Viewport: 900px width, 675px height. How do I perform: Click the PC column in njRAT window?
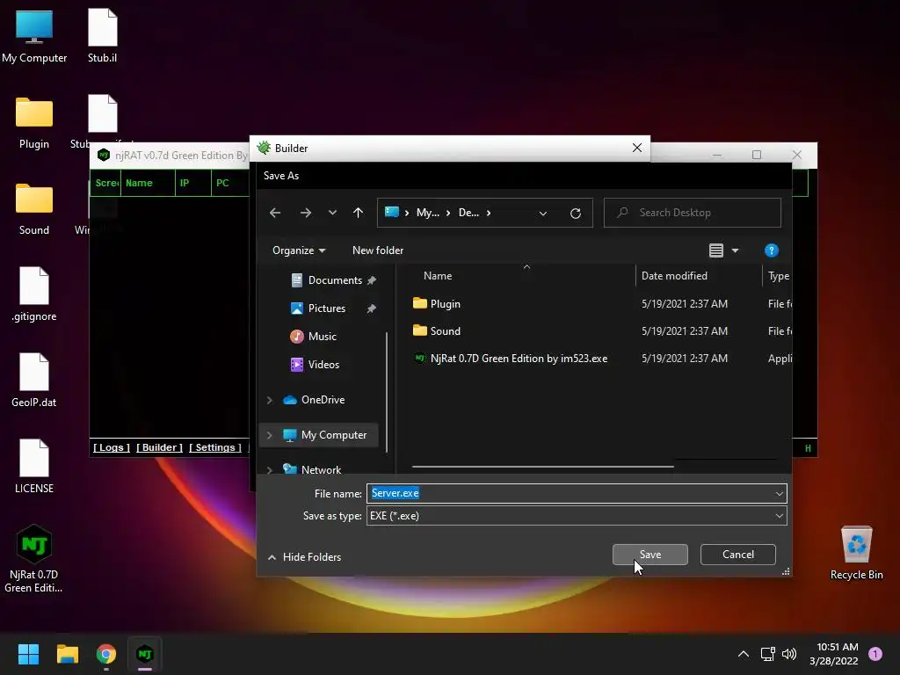(229, 183)
